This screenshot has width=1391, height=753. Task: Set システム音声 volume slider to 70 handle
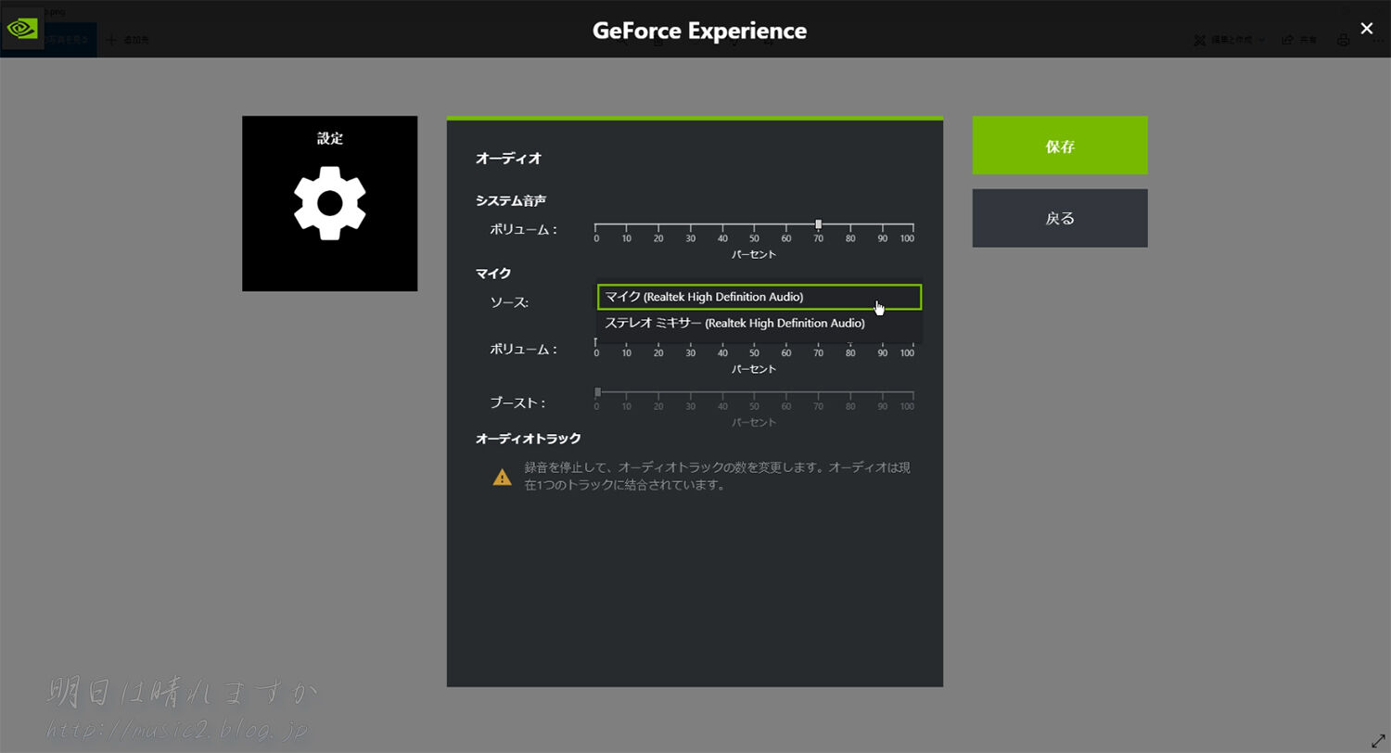tap(818, 224)
